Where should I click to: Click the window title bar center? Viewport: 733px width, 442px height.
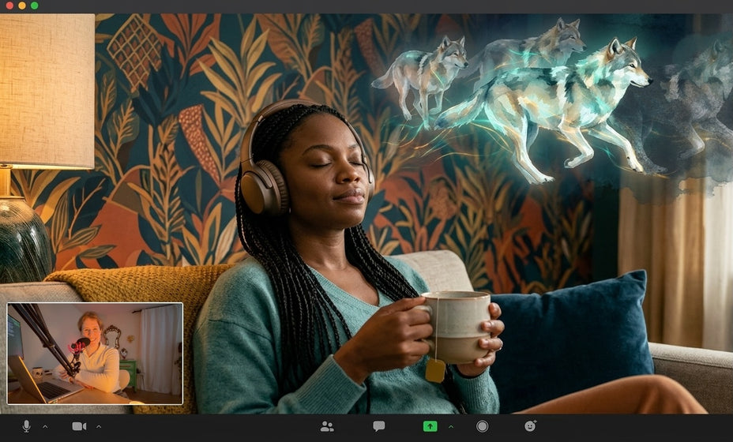click(x=366, y=6)
